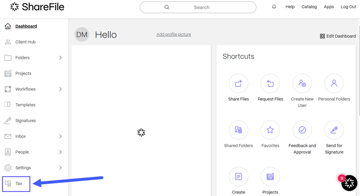Click the Projects sidebar icon
The width and height of the screenshot is (360, 196).
[8, 73]
